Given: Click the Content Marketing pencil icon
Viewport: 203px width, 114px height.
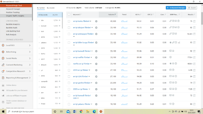Looking at the screenshot, I should 3,65.
